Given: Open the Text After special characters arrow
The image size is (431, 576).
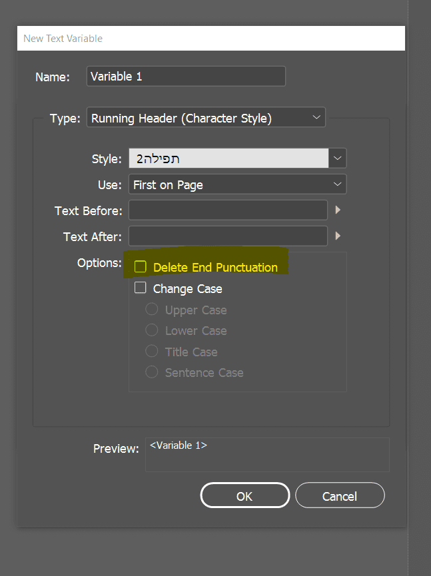Looking at the screenshot, I should point(338,236).
